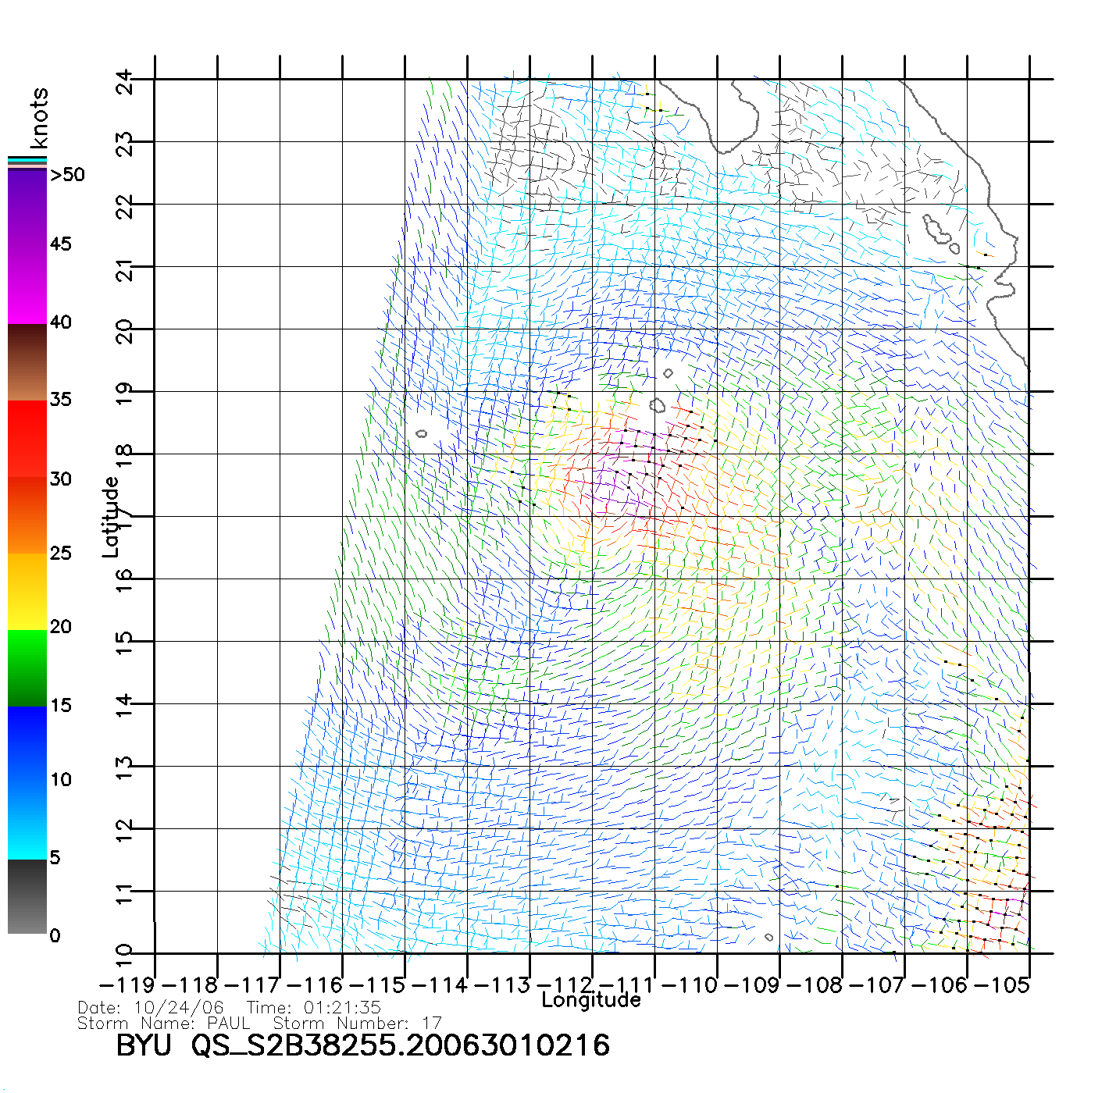This screenshot has width=1109, height=1093.
Task: Click the small island outline near -115°
Action: tap(422, 433)
